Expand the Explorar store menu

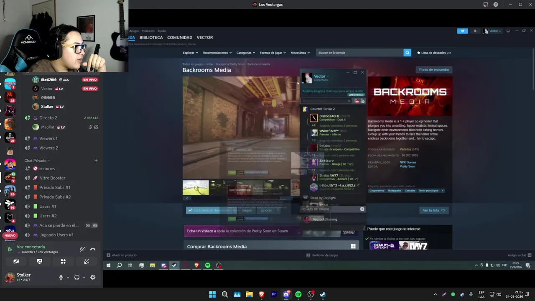(190, 53)
